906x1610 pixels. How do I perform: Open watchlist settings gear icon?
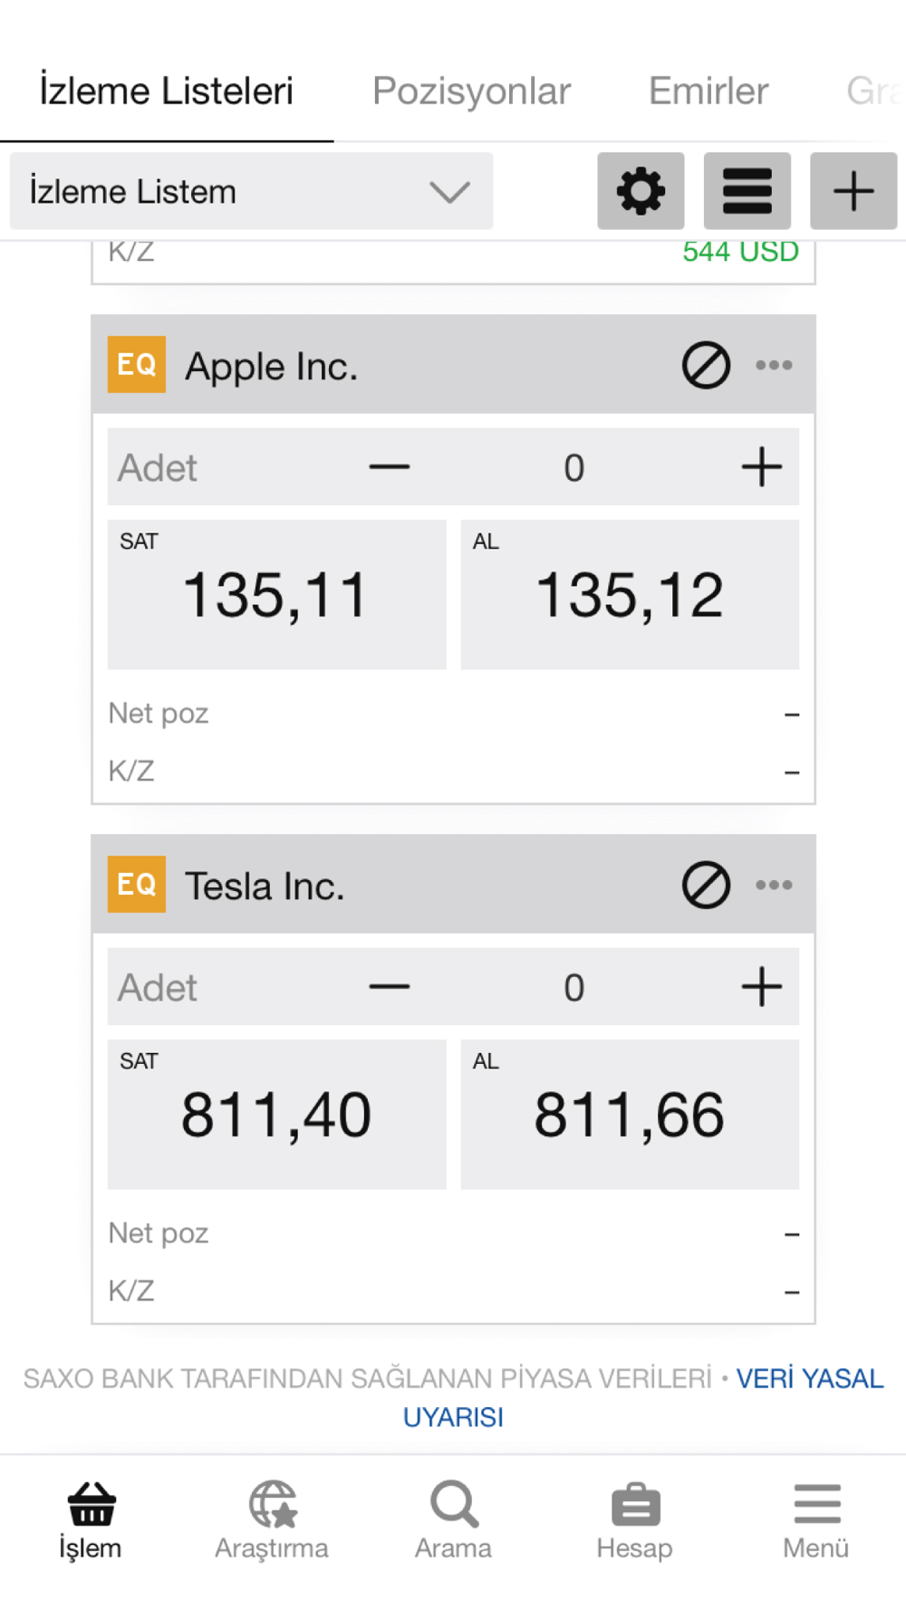point(641,191)
